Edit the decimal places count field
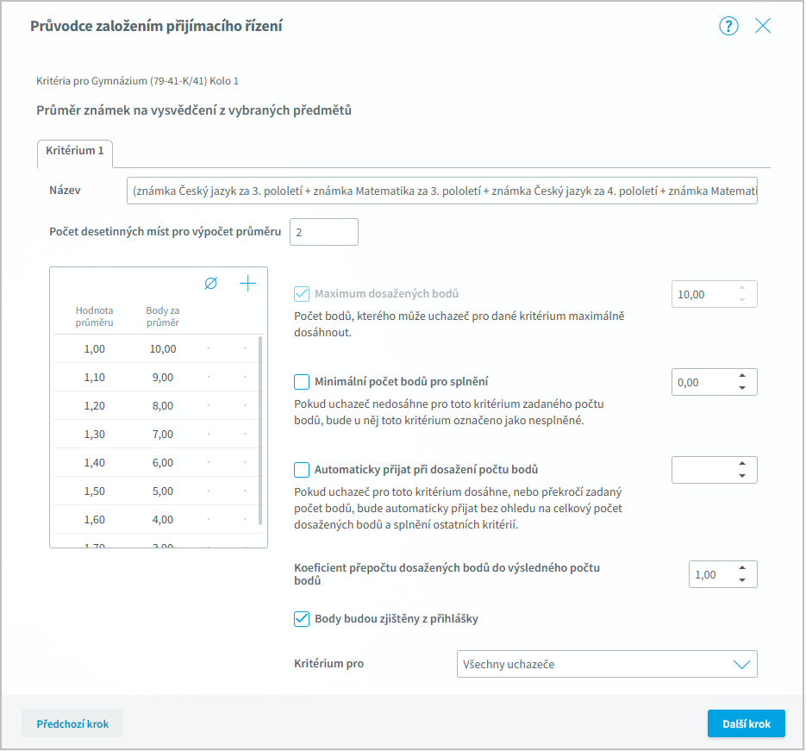The image size is (806, 751). (323, 232)
